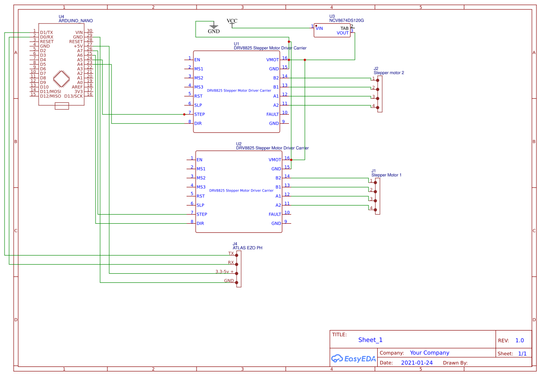Click the J4 ATLAS EZO PH connector symbol
Viewport: 541px width, 376px height.
(238, 268)
